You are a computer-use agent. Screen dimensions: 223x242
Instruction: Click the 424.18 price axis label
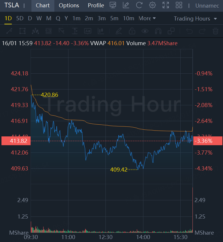(x=19, y=73)
